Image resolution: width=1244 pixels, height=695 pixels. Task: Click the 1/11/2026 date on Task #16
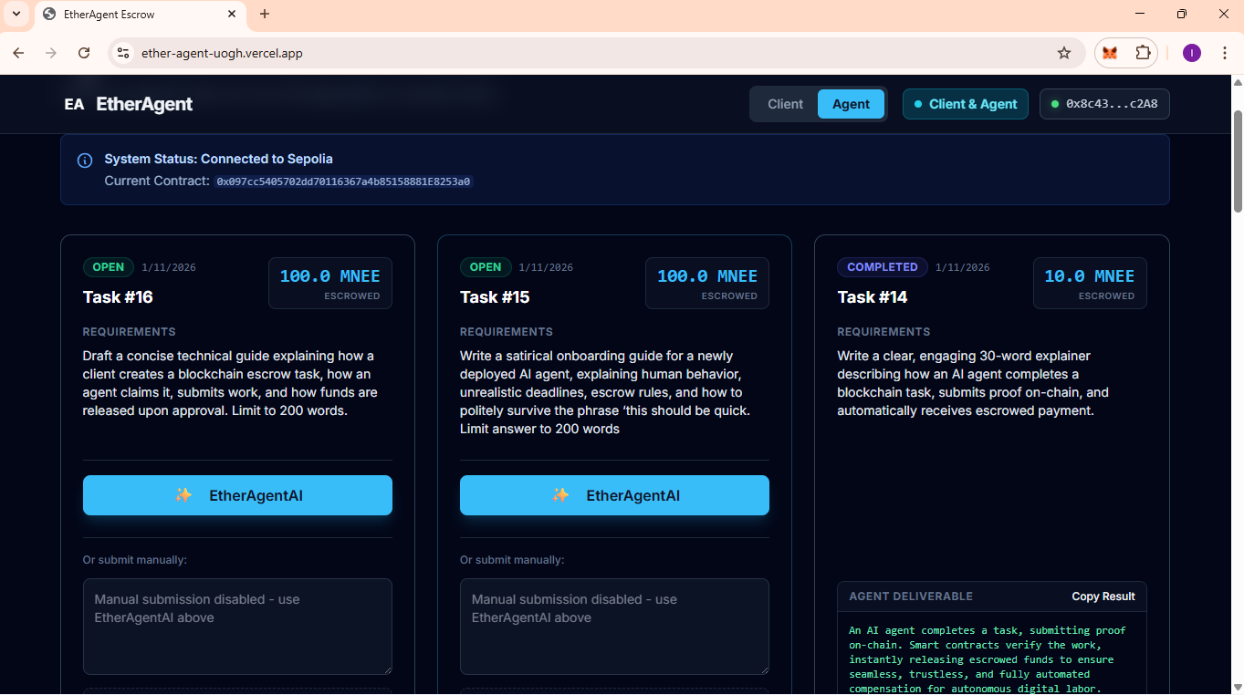[x=169, y=267]
